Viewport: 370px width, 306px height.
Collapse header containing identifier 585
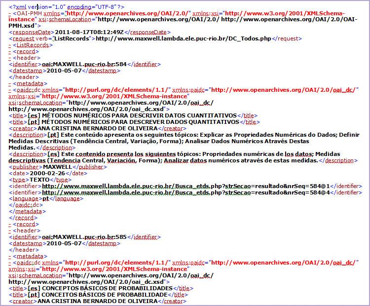click(10, 230)
